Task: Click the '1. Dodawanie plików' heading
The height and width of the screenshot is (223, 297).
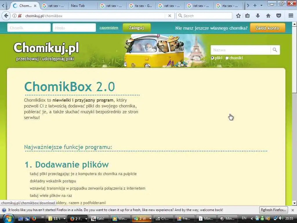Action: coord(67,165)
